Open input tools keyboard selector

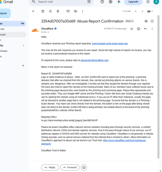(150, 11)
